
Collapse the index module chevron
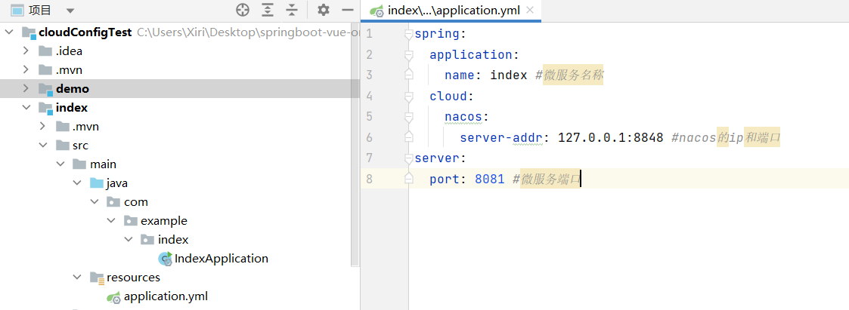[26, 108]
